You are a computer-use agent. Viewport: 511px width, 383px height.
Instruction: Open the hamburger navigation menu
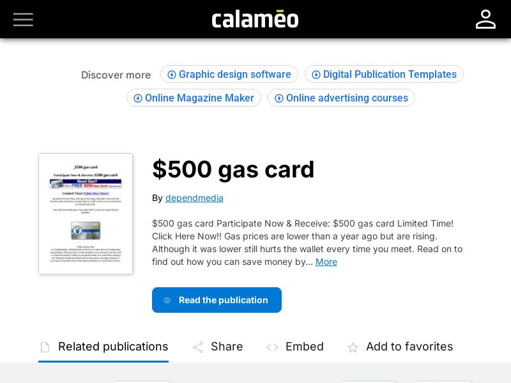(23, 19)
